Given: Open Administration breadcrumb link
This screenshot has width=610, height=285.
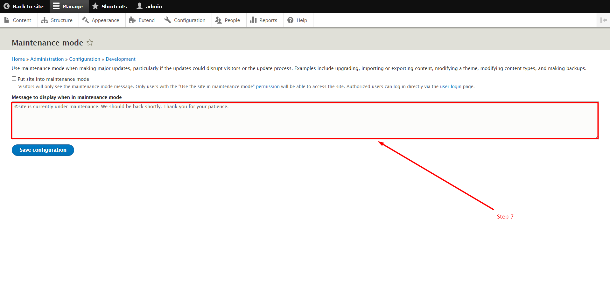Looking at the screenshot, I should [47, 59].
